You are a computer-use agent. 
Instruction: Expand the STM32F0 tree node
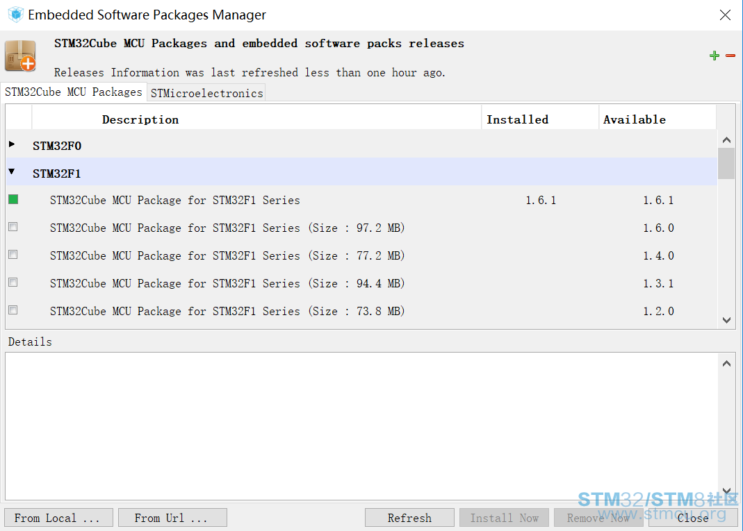12,144
